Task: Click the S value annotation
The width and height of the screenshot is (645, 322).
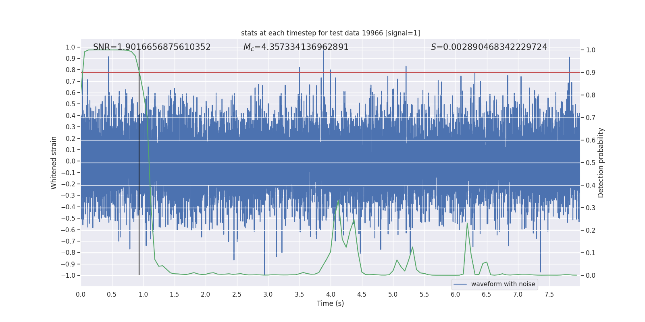Action: click(489, 47)
